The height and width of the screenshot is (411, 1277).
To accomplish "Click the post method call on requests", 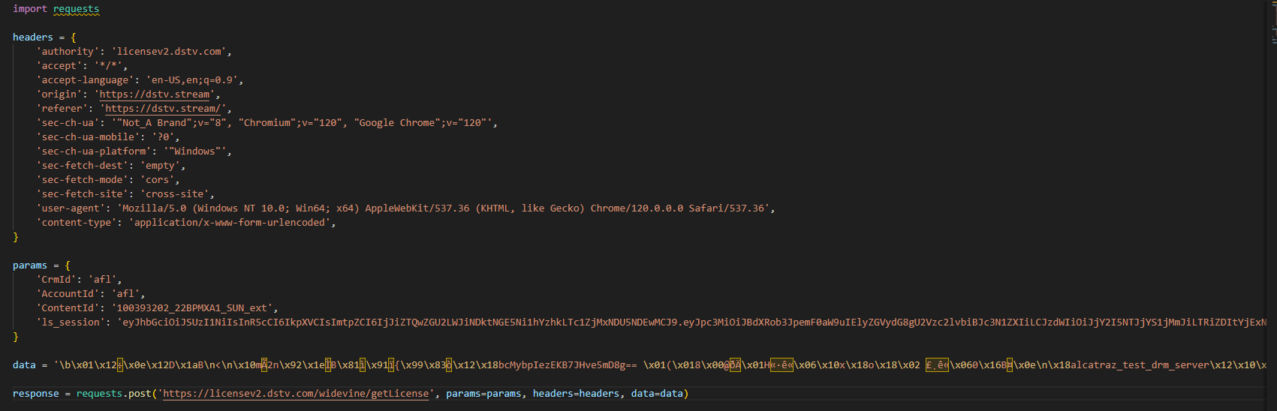I will click(140, 394).
